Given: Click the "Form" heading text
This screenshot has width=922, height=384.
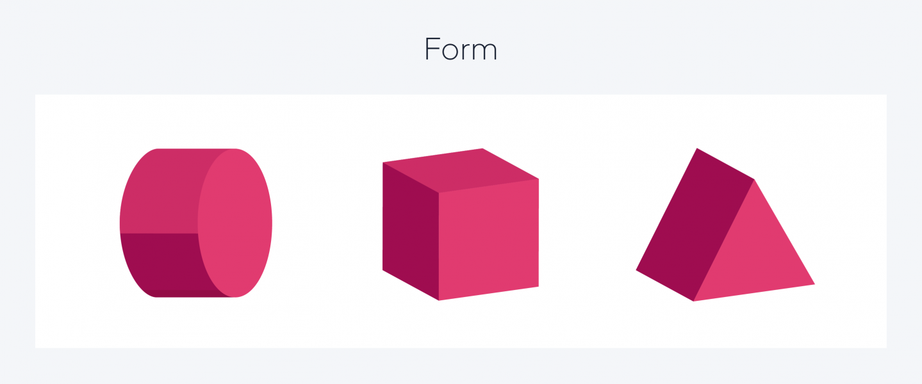Looking at the screenshot, I should tap(461, 49).
